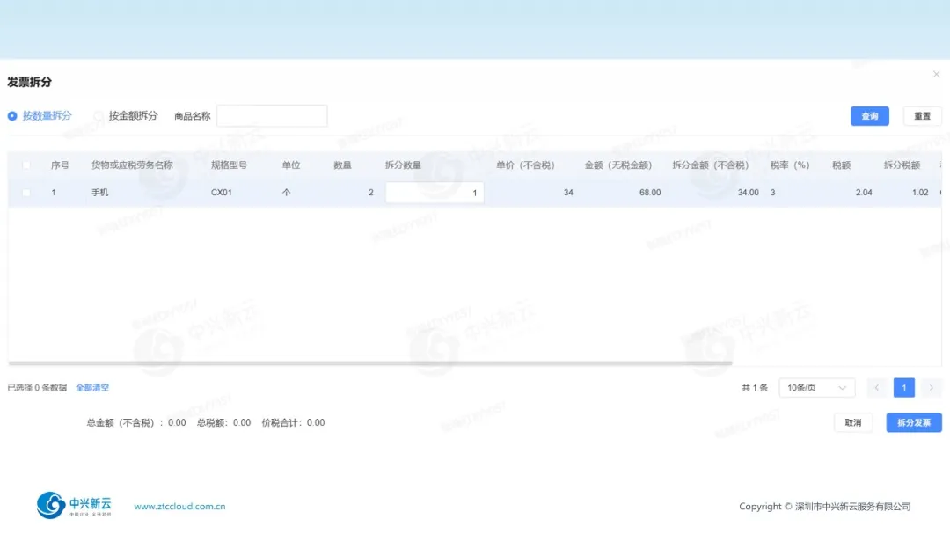Click the 取消 cancel button
Image resolution: width=950 pixels, height=534 pixels.
[x=853, y=422]
